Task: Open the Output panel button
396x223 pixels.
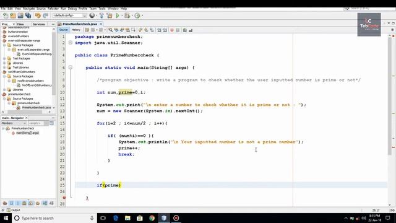Action: [x=14, y=210]
